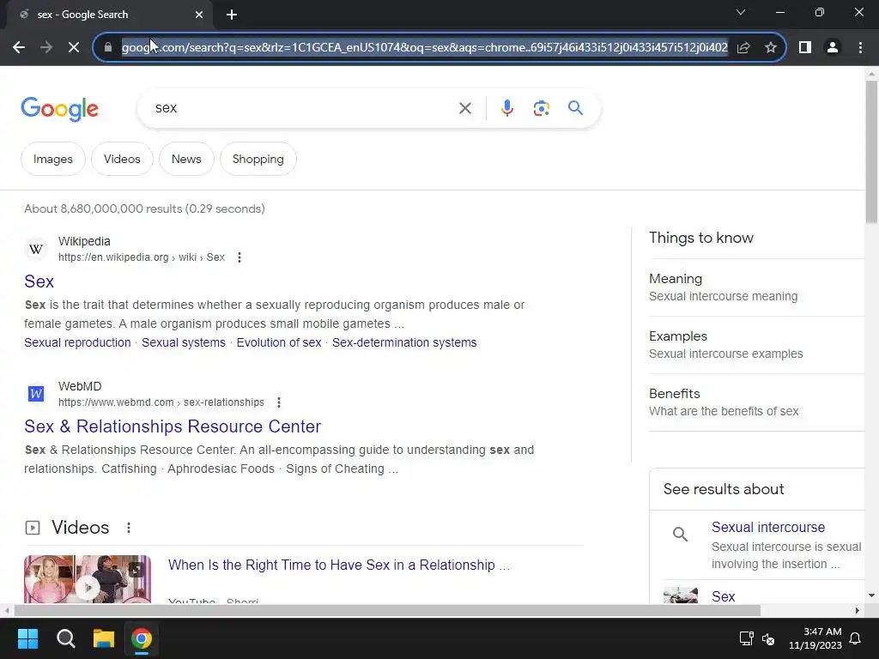Clear the search box with X icon
The height and width of the screenshot is (659, 879).
coord(464,108)
